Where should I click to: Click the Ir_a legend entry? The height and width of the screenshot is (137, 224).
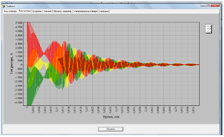click(209, 27)
